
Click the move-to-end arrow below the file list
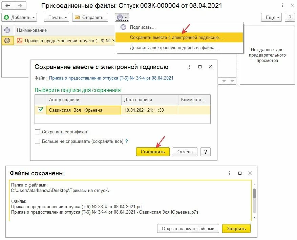coord(232,81)
